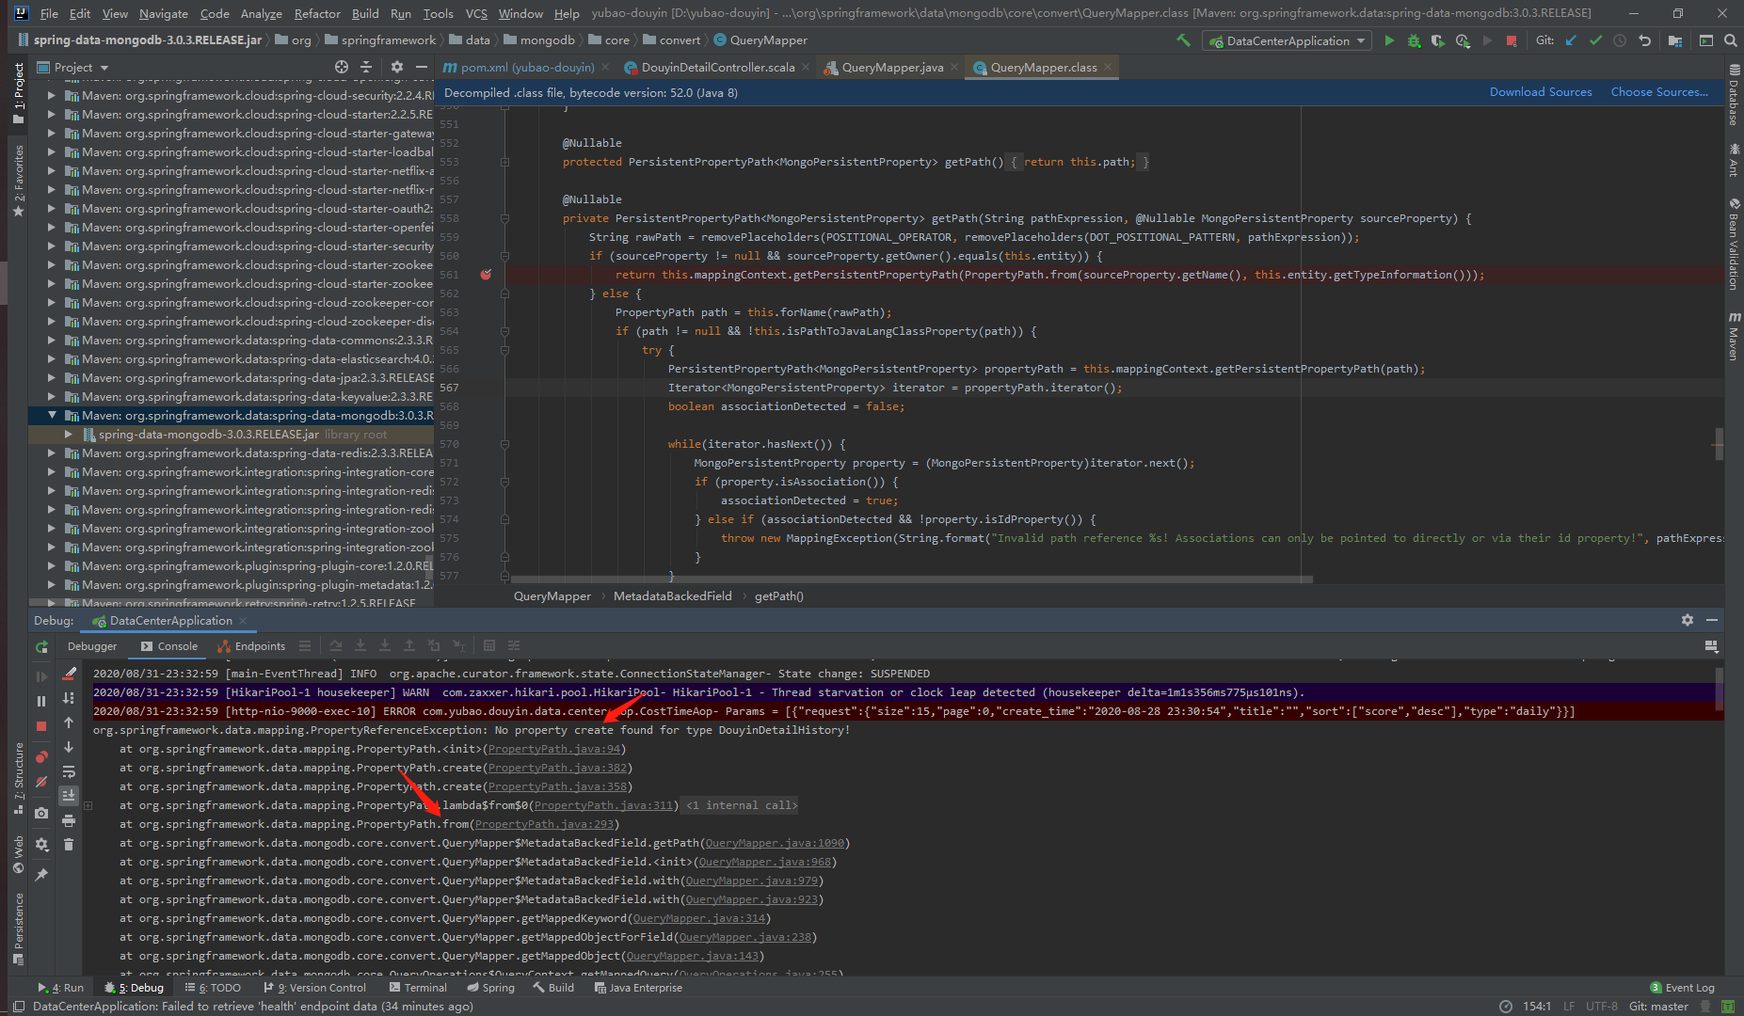Expand spring-data-mongodb-3.0.3.RELEASE.jar node
Image resolution: width=1744 pixels, height=1016 pixels.
(69, 434)
